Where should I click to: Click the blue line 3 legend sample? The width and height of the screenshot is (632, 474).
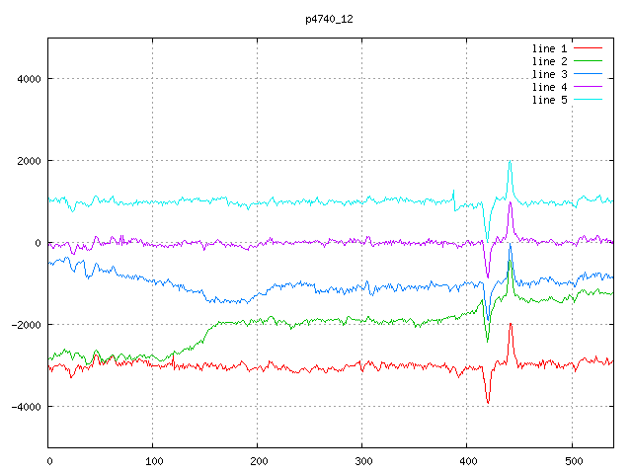588,74
